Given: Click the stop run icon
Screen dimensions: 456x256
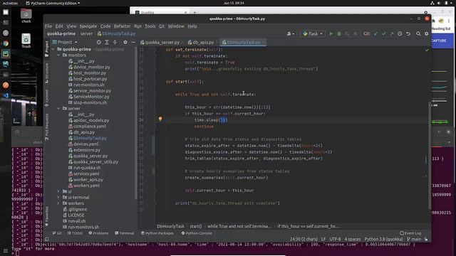Looking at the screenshot, I should click(x=355, y=33).
